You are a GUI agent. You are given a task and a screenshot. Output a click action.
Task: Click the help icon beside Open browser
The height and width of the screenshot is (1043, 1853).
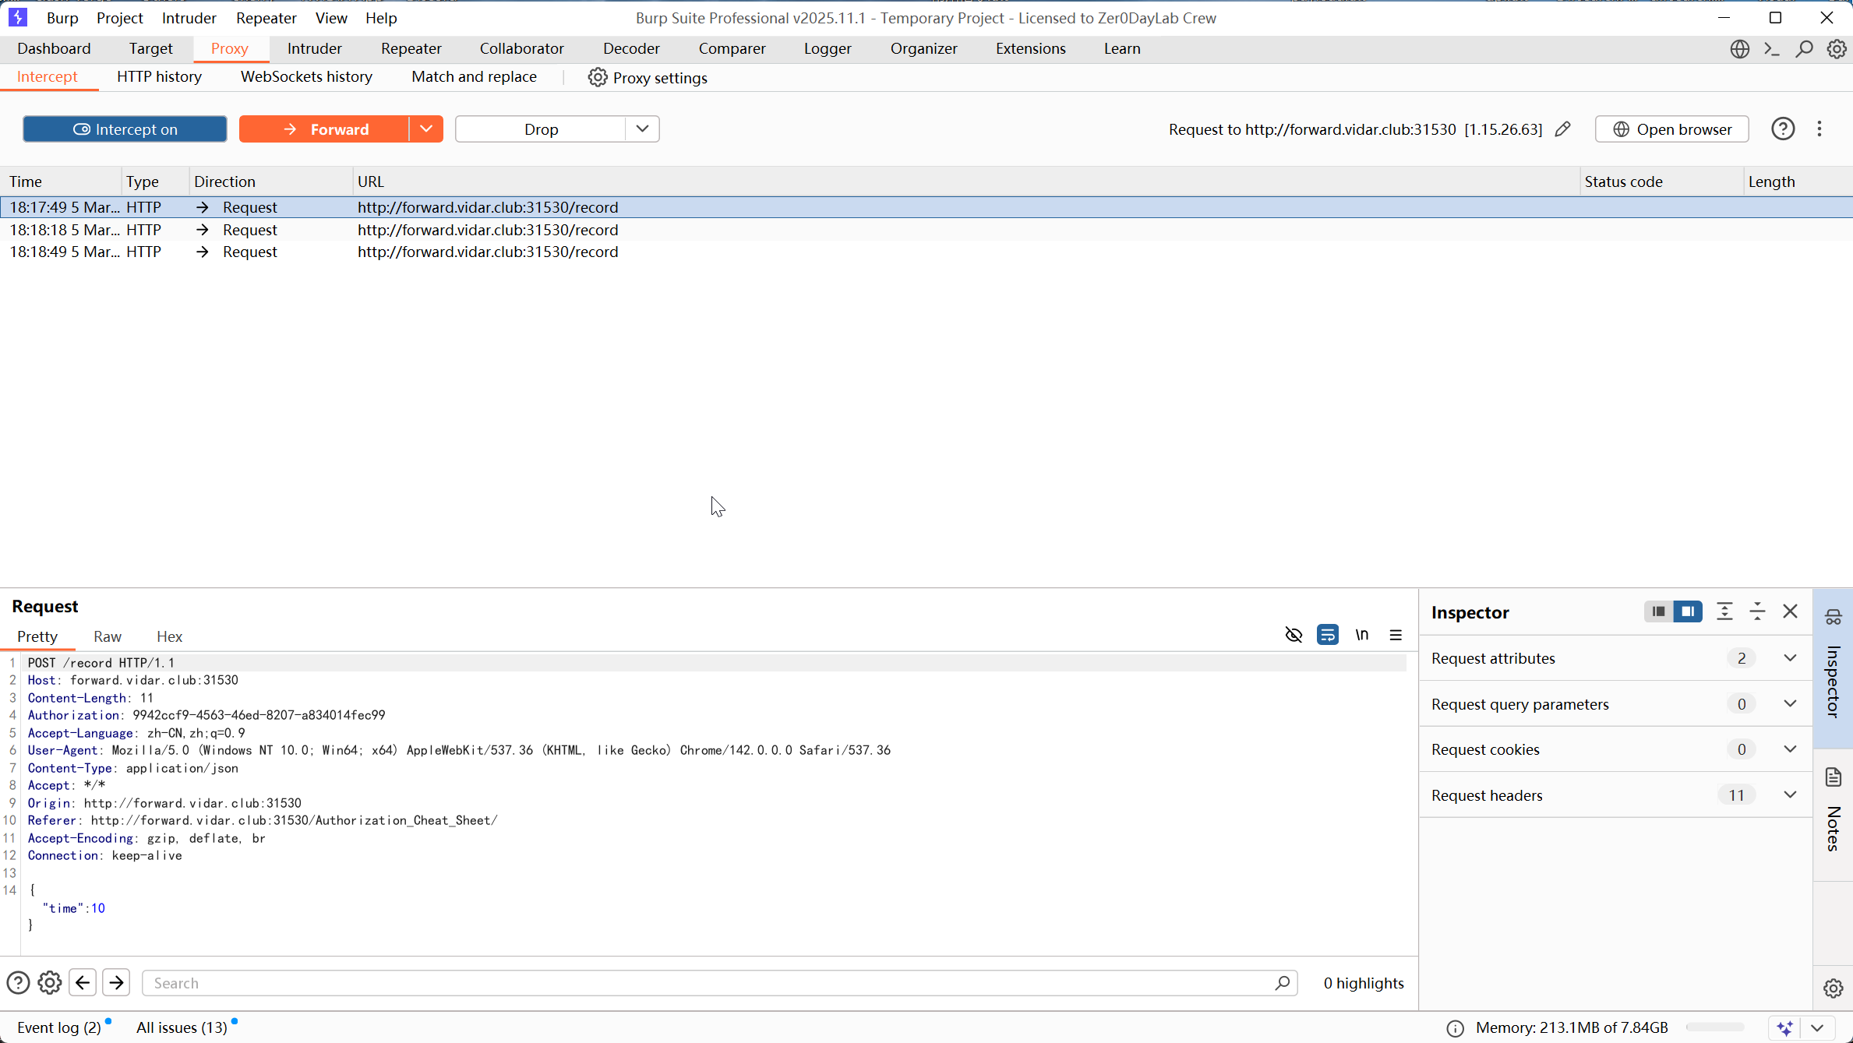click(x=1783, y=129)
